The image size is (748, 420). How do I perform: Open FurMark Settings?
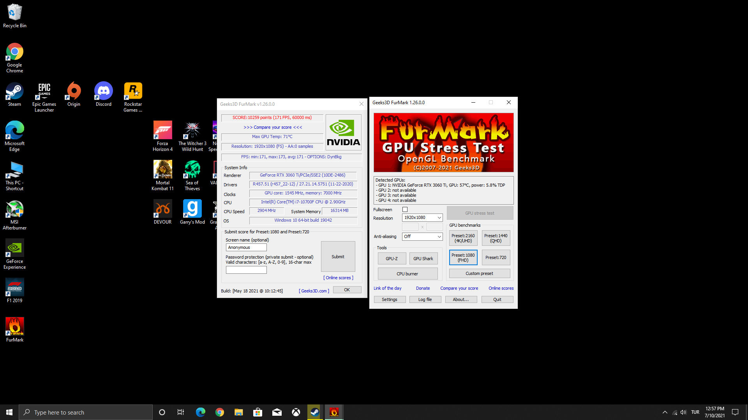(x=390, y=299)
